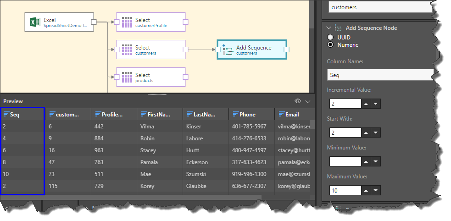This screenshot has width=451, height=221.
Task: Collapse the Preview panel with chevron
Action: [x=308, y=101]
